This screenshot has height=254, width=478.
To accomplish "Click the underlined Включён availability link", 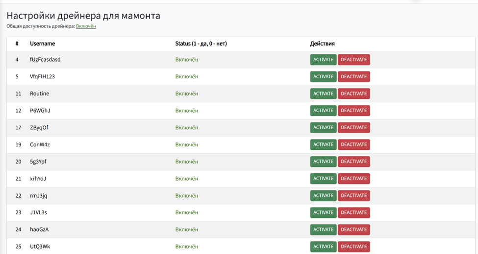I will [x=86, y=26].
